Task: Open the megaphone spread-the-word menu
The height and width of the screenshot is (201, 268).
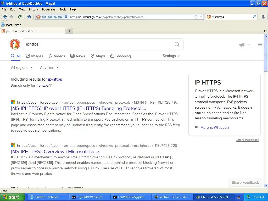Action: click(244, 44)
